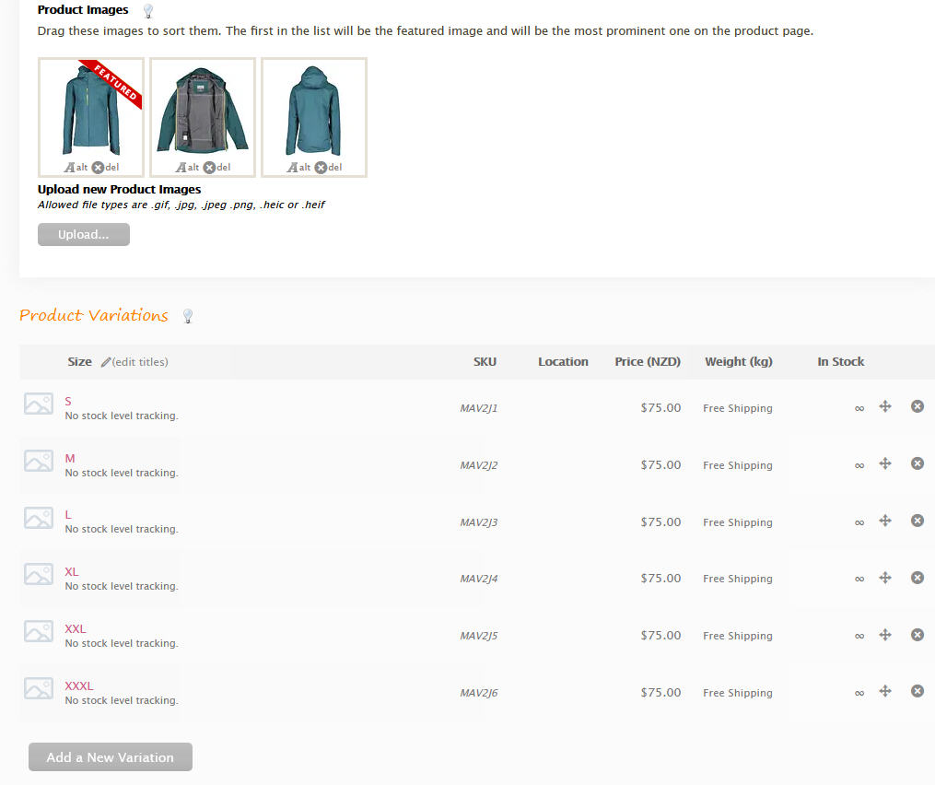Remove the S variation with delete icon
This screenshot has height=785, width=935.
coord(917,407)
